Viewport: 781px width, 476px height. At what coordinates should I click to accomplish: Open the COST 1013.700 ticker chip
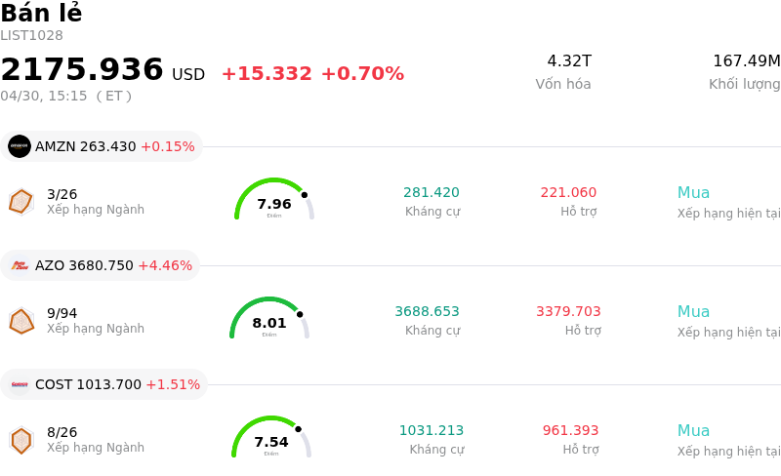(103, 384)
